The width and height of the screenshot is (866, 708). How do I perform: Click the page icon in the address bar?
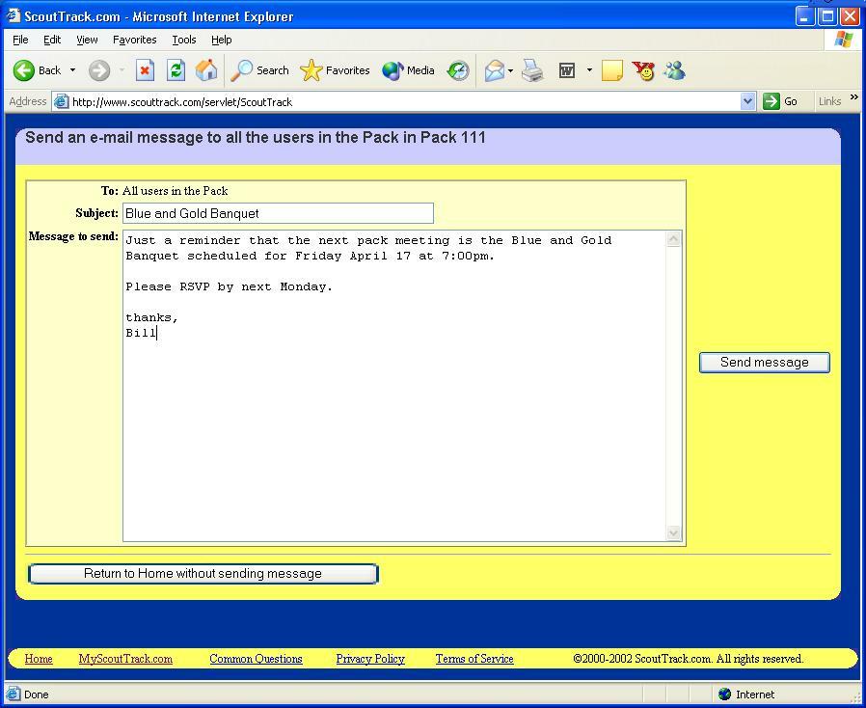[62, 101]
